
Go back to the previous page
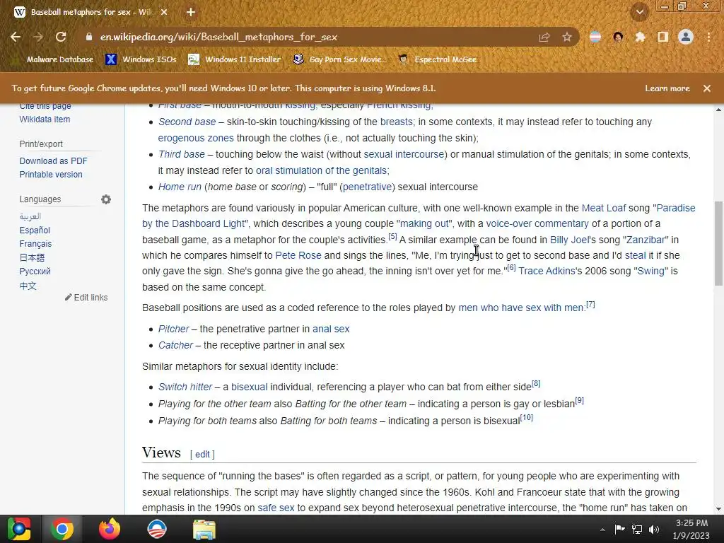pyautogui.click(x=16, y=37)
